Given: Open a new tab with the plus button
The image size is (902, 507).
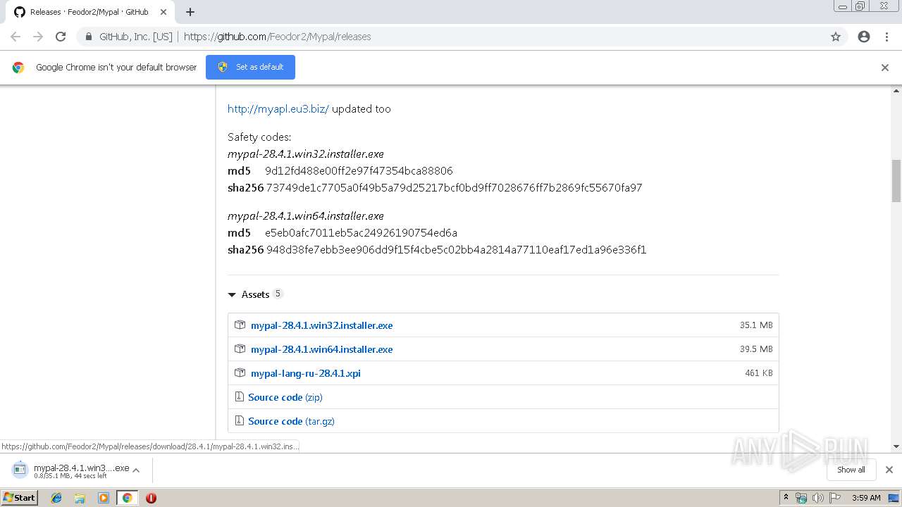Looking at the screenshot, I should point(190,12).
